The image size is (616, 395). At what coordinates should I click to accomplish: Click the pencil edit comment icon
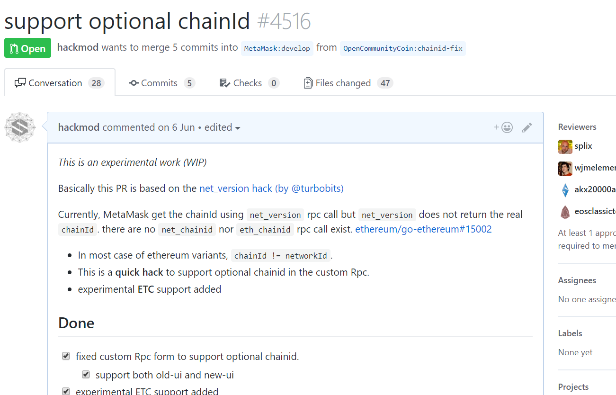[527, 127]
